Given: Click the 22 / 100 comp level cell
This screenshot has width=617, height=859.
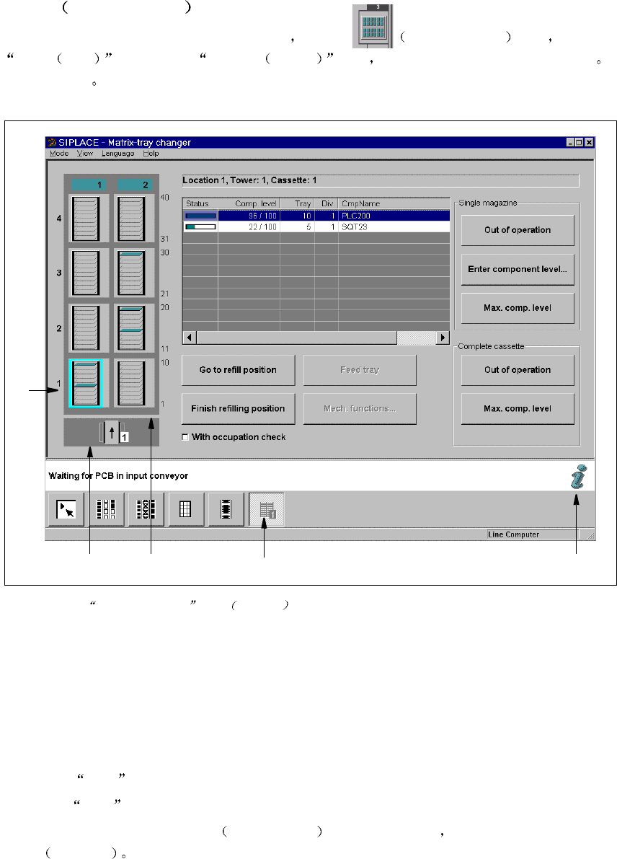Looking at the screenshot, I should point(249,226).
